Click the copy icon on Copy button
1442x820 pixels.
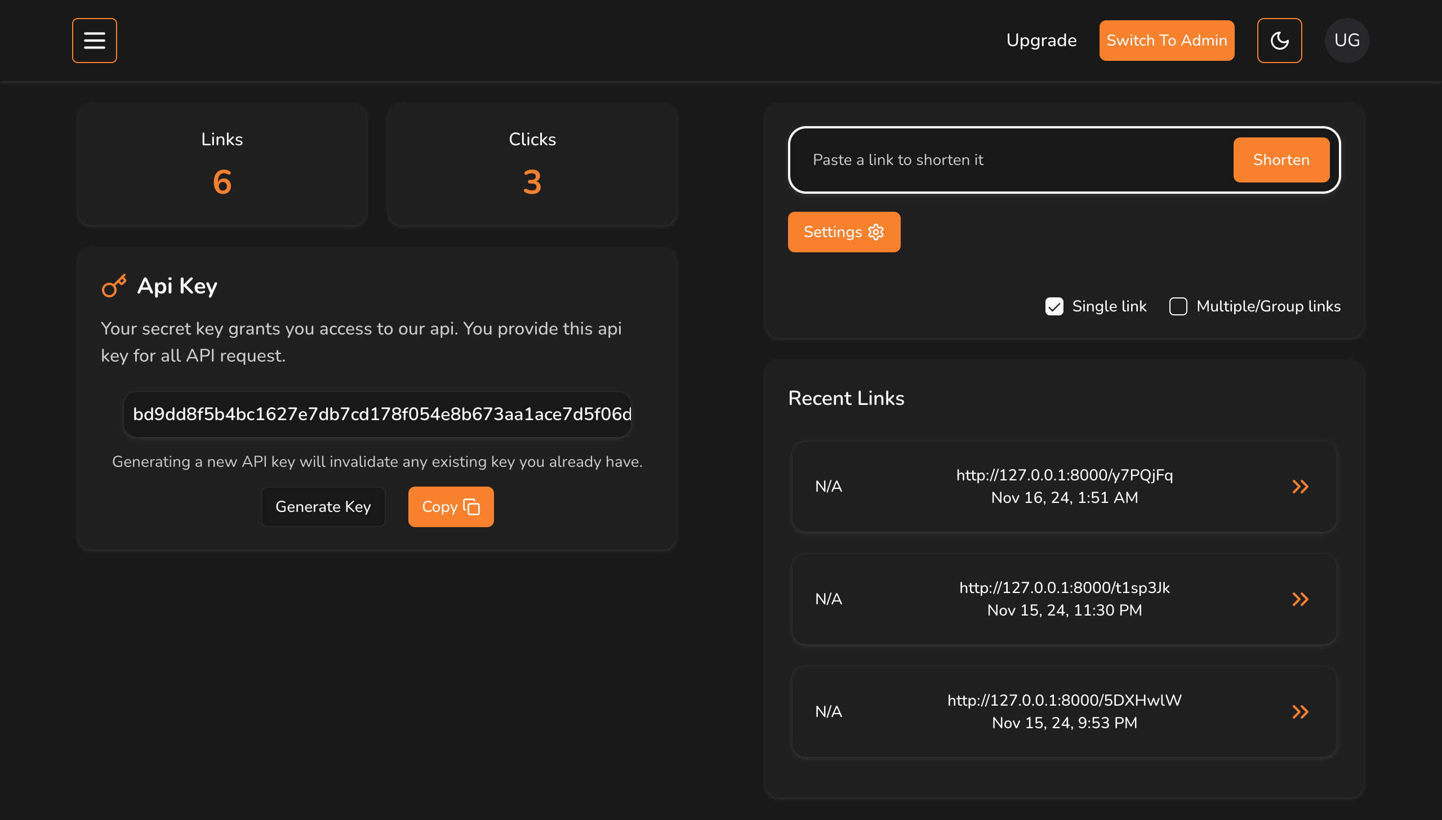471,507
